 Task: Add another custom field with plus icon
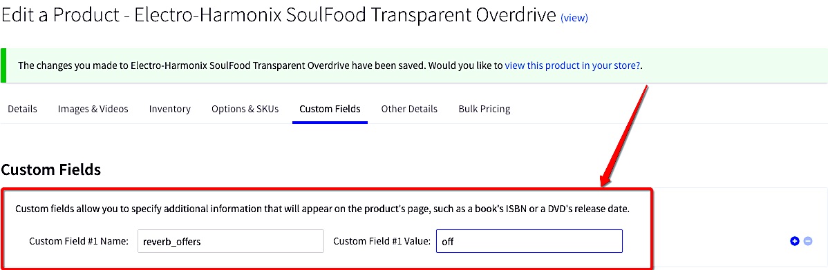(x=794, y=242)
